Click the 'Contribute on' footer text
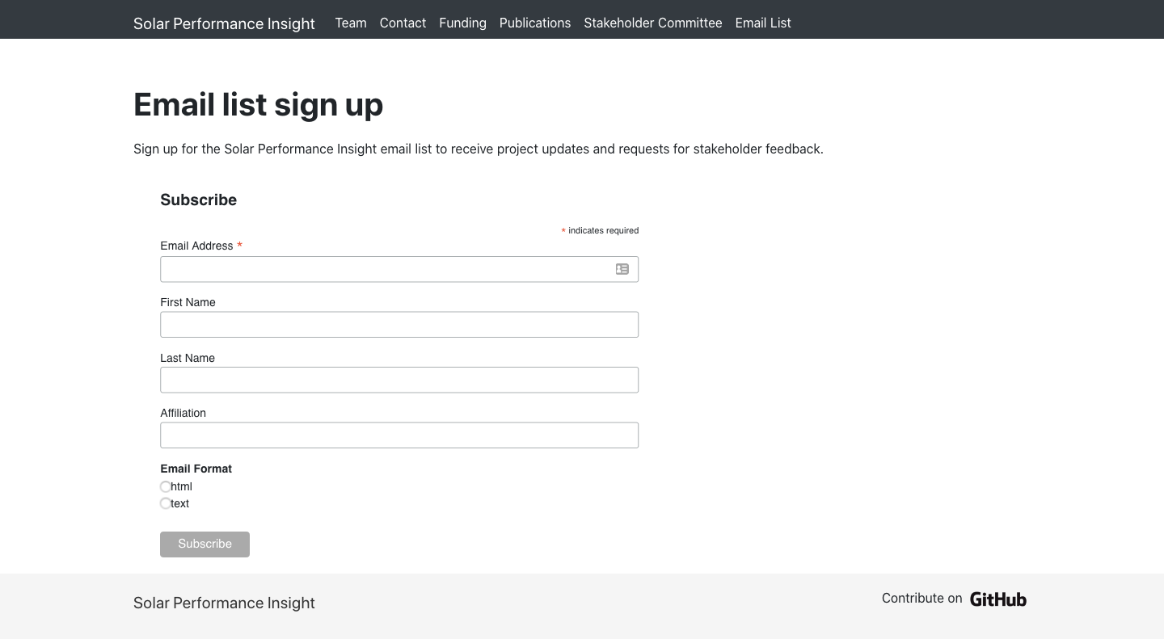The height and width of the screenshot is (639, 1164). pyautogui.click(x=921, y=599)
